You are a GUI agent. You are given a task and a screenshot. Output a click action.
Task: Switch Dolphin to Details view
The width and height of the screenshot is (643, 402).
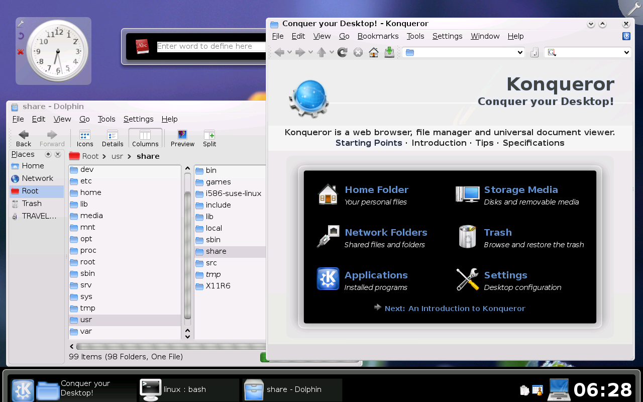[x=113, y=138]
